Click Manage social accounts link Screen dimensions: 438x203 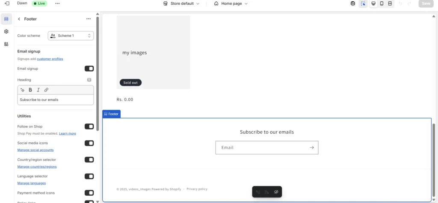pos(35,150)
